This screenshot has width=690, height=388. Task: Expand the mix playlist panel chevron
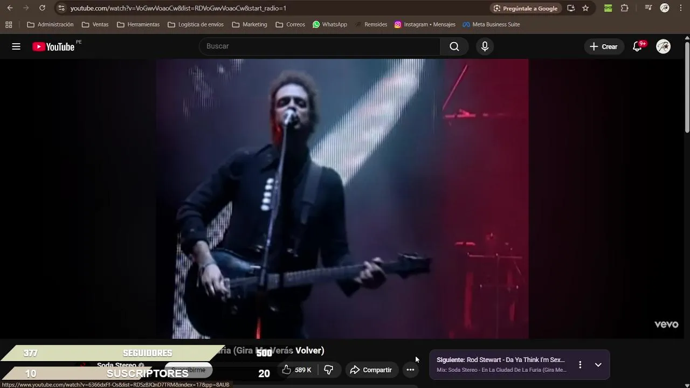(x=598, y=365)
